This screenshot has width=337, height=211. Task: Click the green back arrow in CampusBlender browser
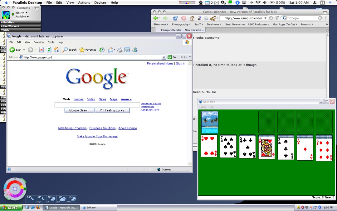[x=156, y=18]
